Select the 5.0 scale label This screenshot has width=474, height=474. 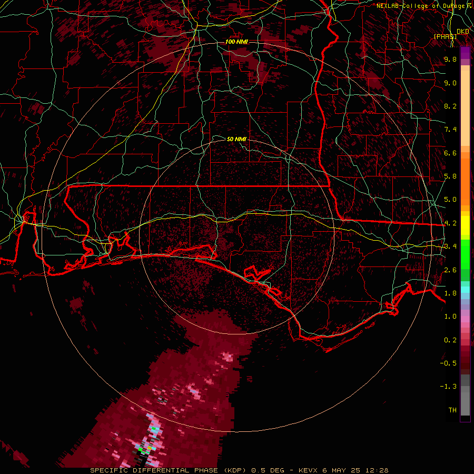click(x=450, y=200)
